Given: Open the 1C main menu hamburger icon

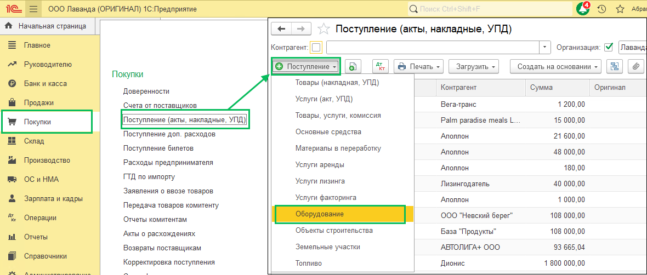Looking at the screenshot, I should pyautogui.click(x=34, y=9).
